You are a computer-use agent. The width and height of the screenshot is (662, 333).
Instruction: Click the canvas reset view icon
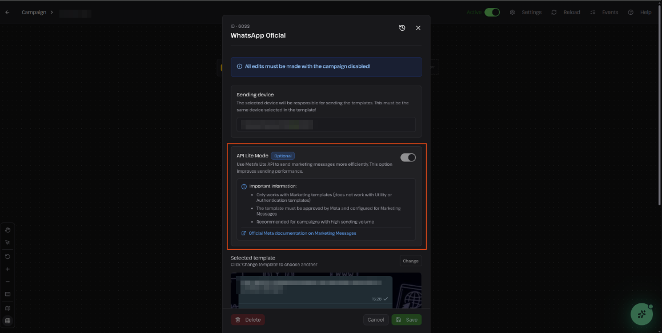(x=7, y=257)
